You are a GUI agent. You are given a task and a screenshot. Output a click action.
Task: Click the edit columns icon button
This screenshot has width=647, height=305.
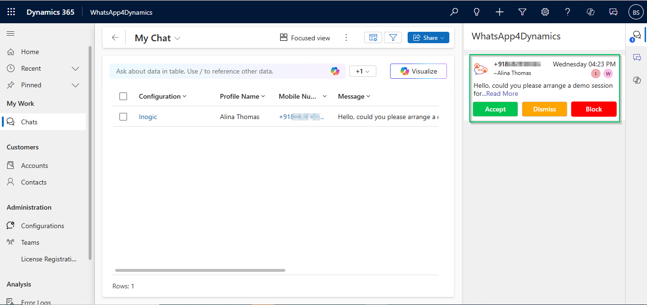373,38
